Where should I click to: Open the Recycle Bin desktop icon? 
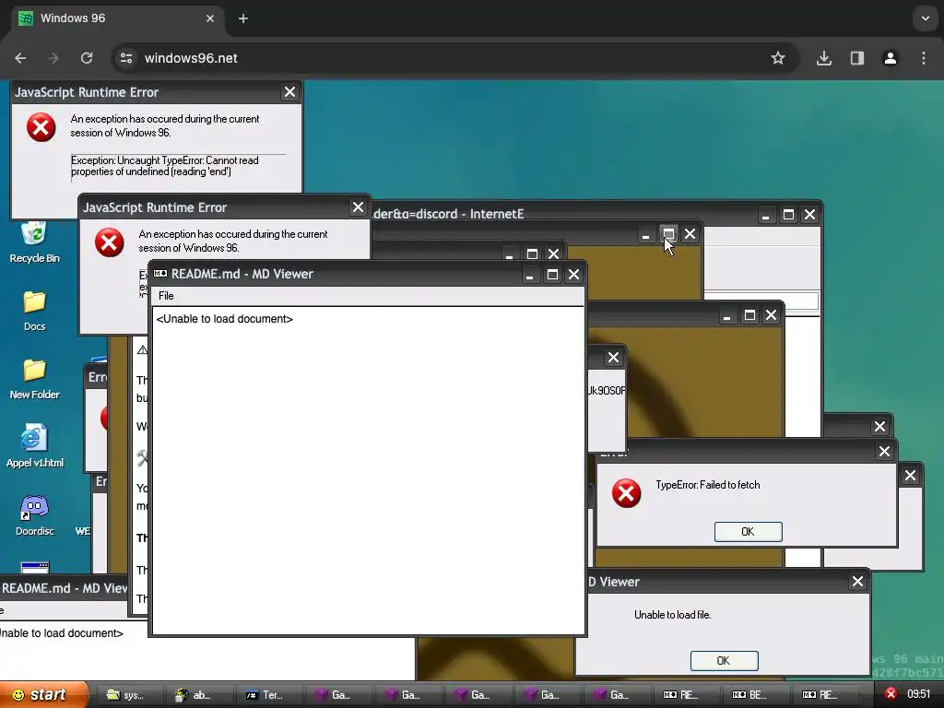(x=34, y=242)
